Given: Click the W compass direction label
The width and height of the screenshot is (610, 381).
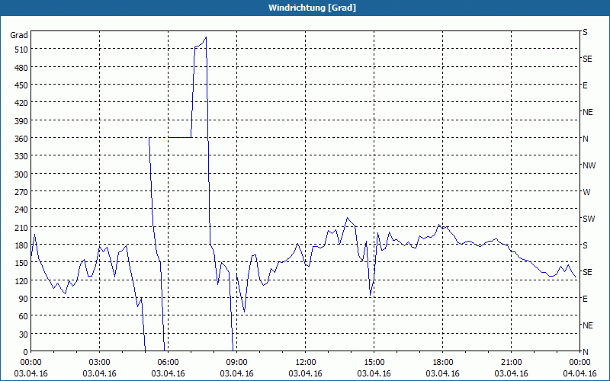Looking at the screenshot, I should 586,192.
